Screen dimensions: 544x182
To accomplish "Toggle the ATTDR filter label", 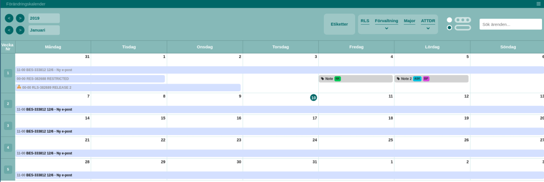I will tap(428, 21).
